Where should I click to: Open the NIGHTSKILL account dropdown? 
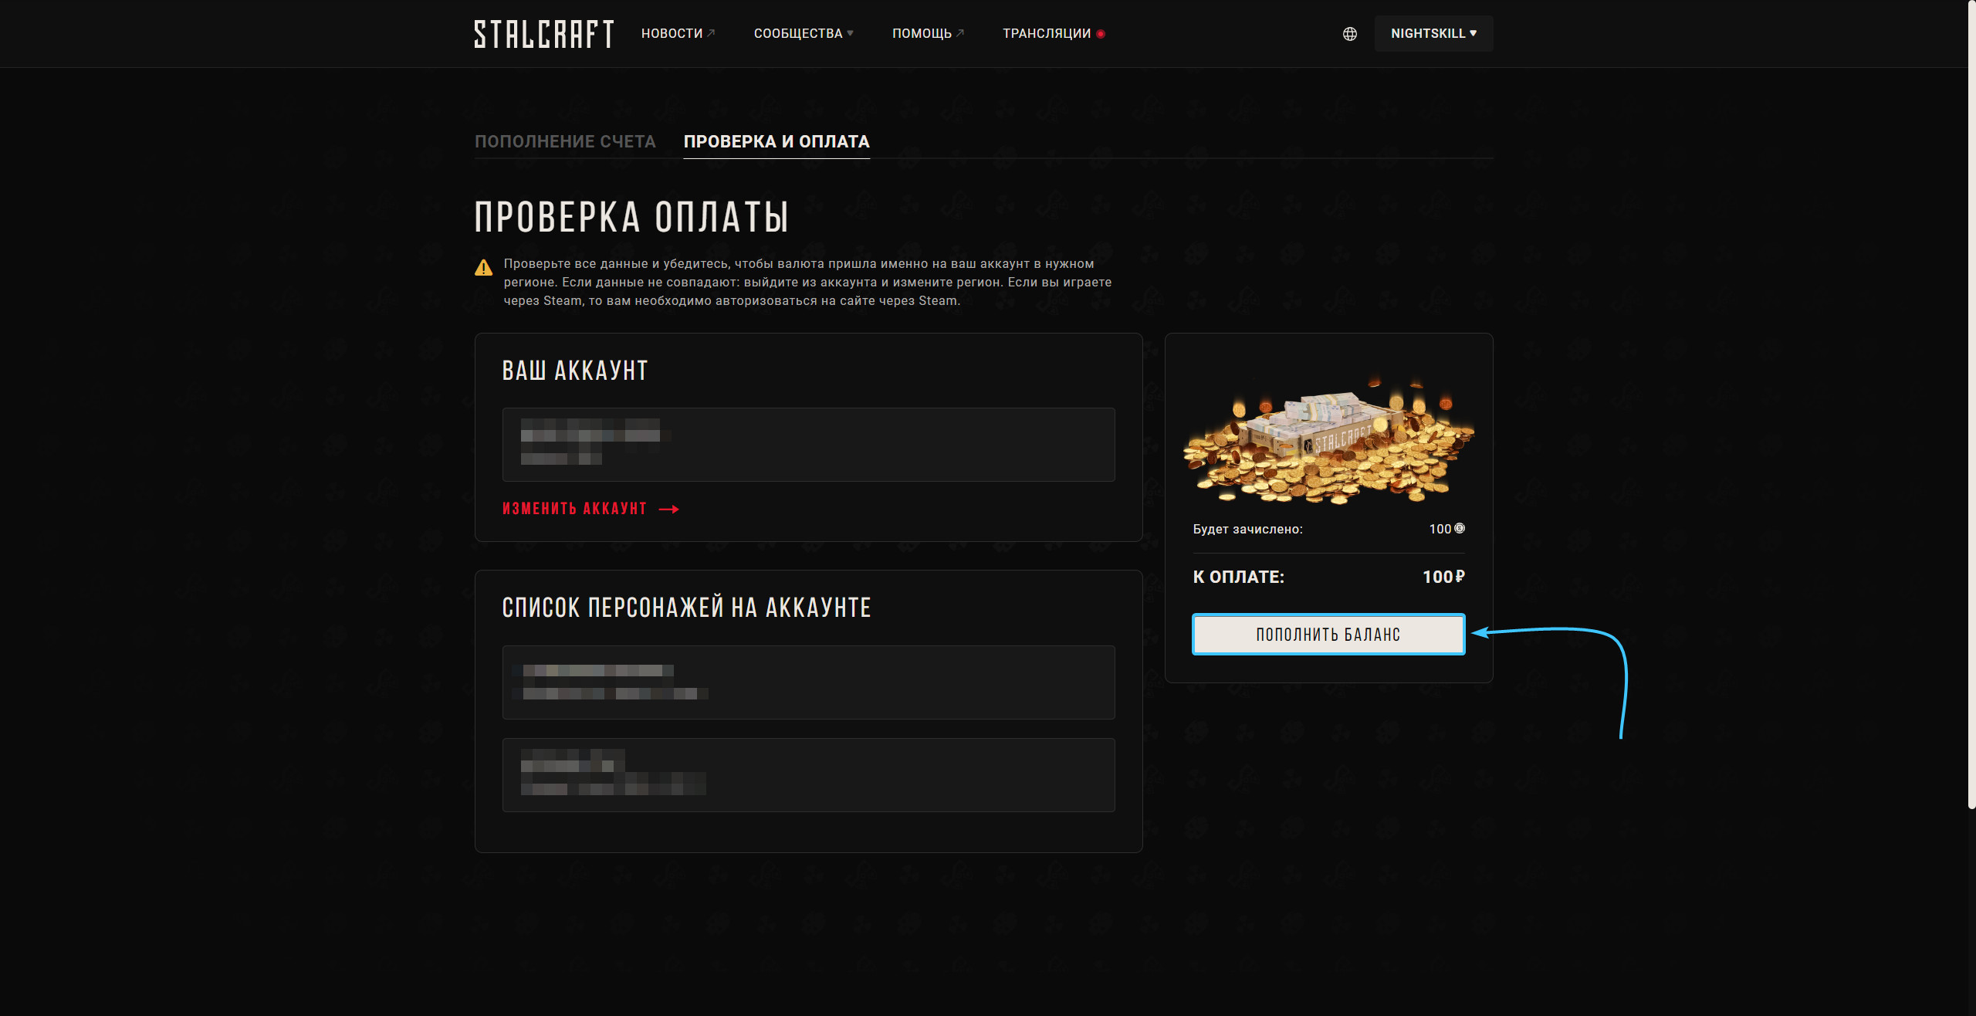(1433, 34)
